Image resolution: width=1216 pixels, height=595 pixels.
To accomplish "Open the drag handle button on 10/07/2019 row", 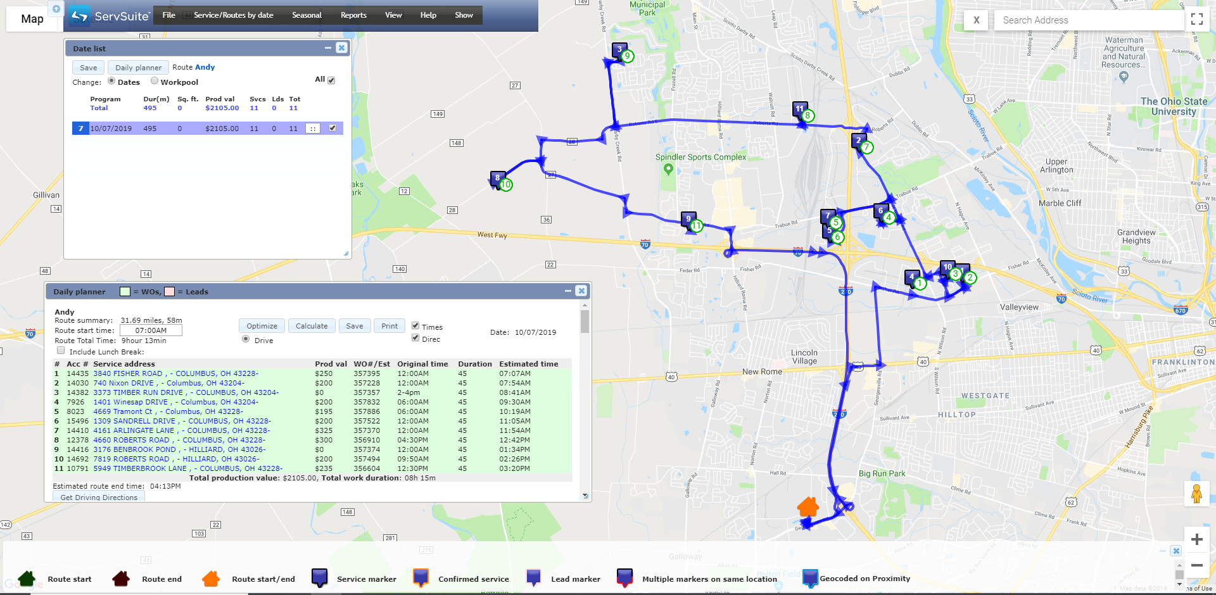I will [x=313, y=128].
